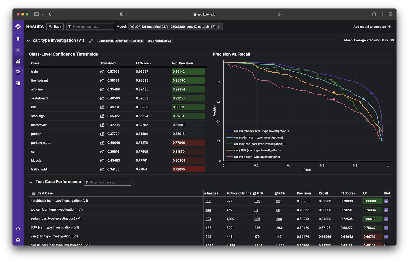This screenshot has width=409, height=262.
Task: Click the Kolena logo in the sidebar
Action: tap(18, 27)
